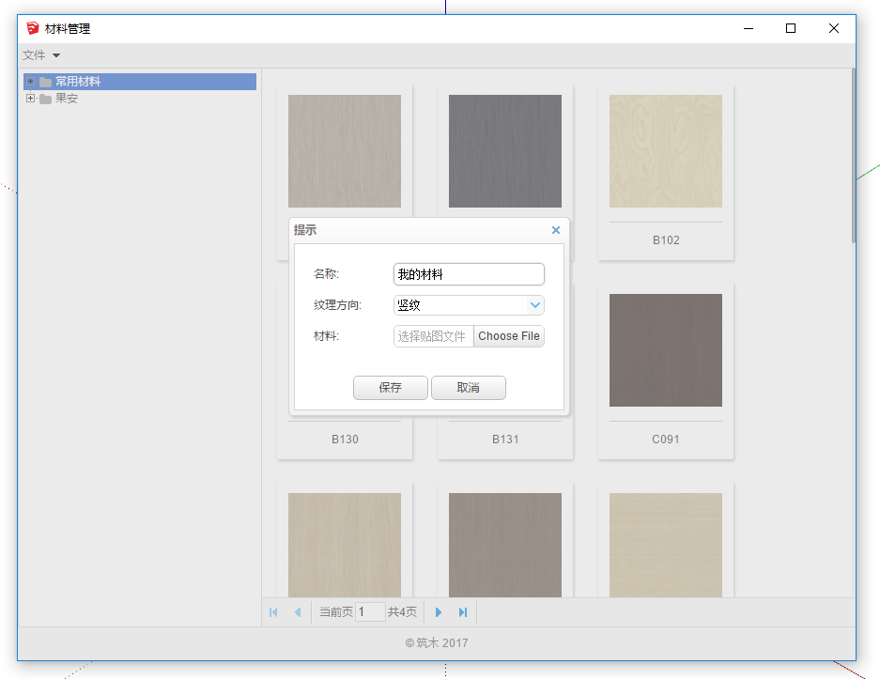Select the C091 material thumbnail

[665, 350]
